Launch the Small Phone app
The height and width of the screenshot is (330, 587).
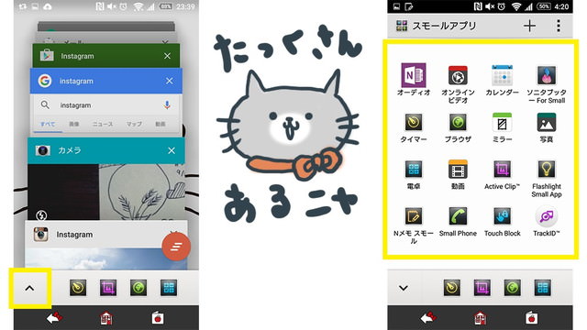(x=458, y=216)
